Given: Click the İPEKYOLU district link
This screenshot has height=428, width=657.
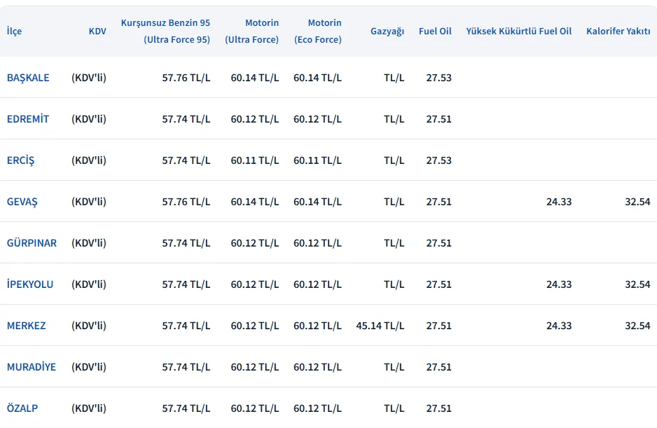Looking at the screenshot, I should click(x=30, y=284).
